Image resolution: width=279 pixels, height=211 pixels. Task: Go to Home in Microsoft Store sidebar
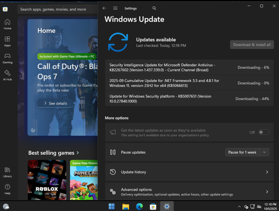tap(7, 24)
